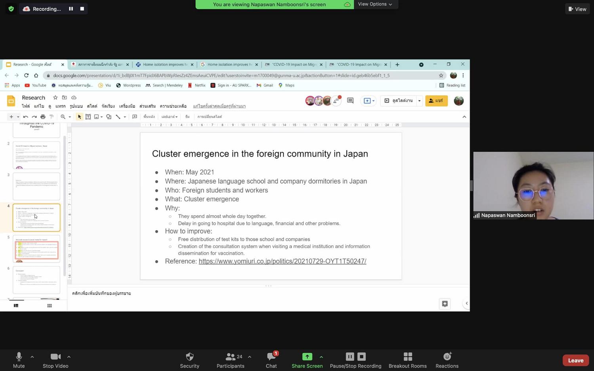This screenshot has width=594, height=371.
Task: Switch to filmstrip view
Action: (16, 305)
